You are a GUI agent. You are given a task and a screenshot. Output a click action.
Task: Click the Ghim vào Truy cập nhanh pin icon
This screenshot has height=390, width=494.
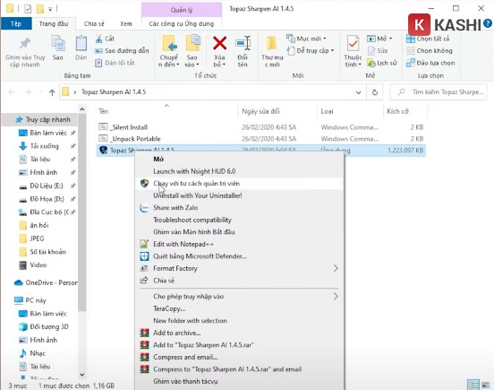tap(25, 44)
